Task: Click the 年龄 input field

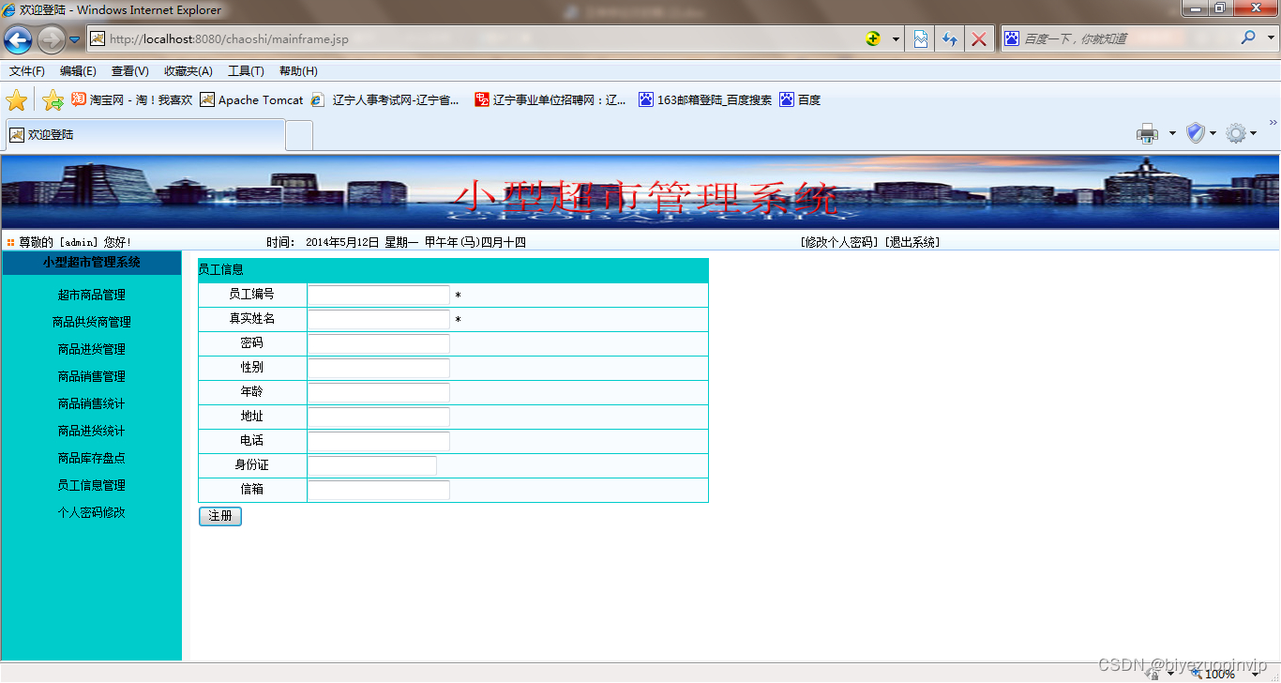Action: pos(379,393)
